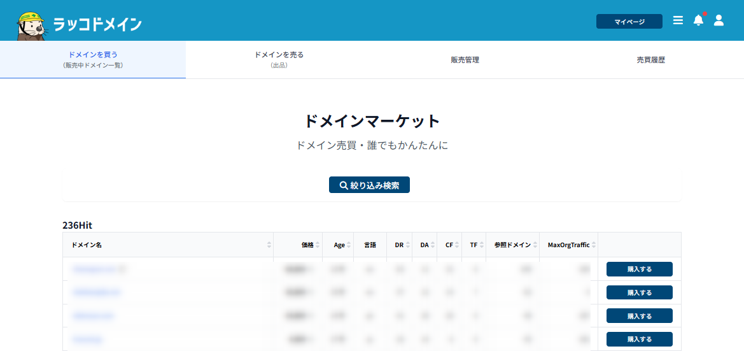Viewport: 744px width, 351px height.
Task: Click the Rakko Domain otter logo
Action: point(32,24)
